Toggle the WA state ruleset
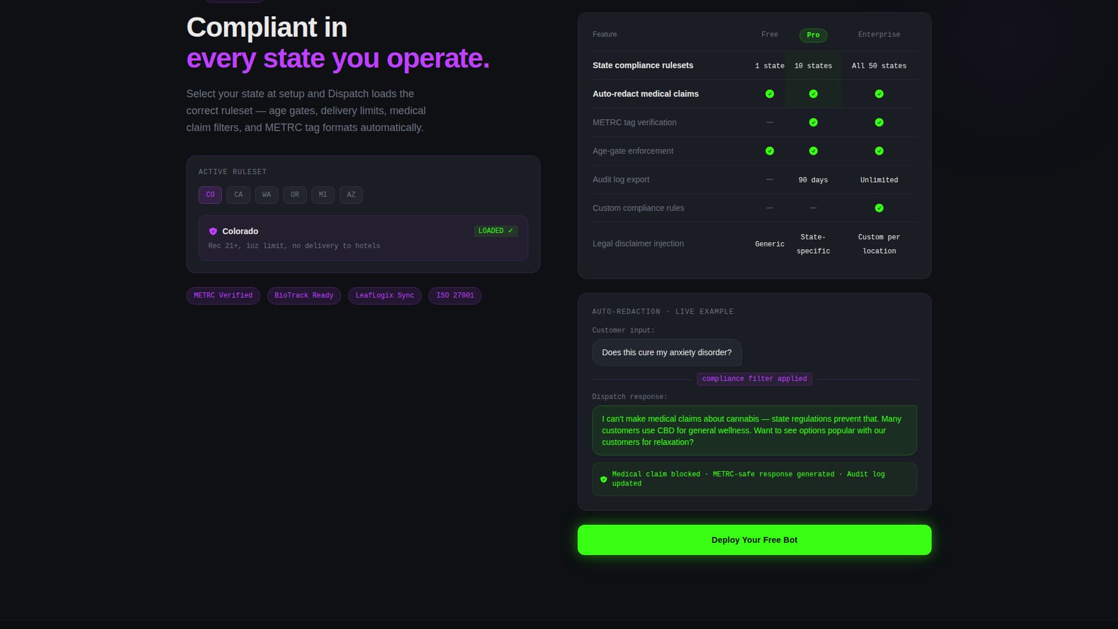 pyautogui.click(x=267, y=195)
